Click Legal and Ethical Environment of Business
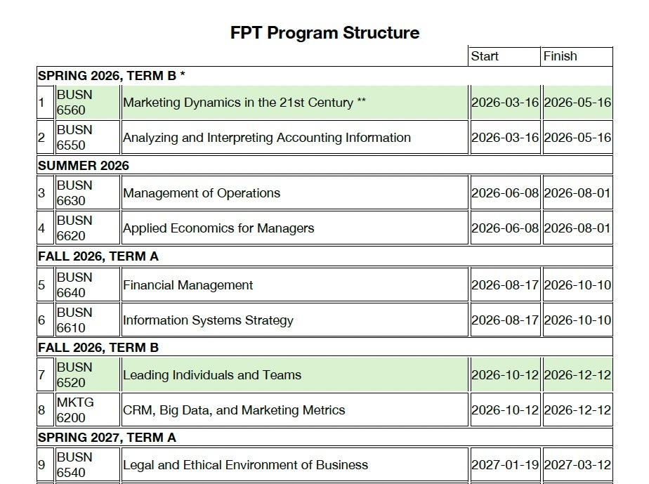Viewport: 649px width, 484px height. [245, 465]
